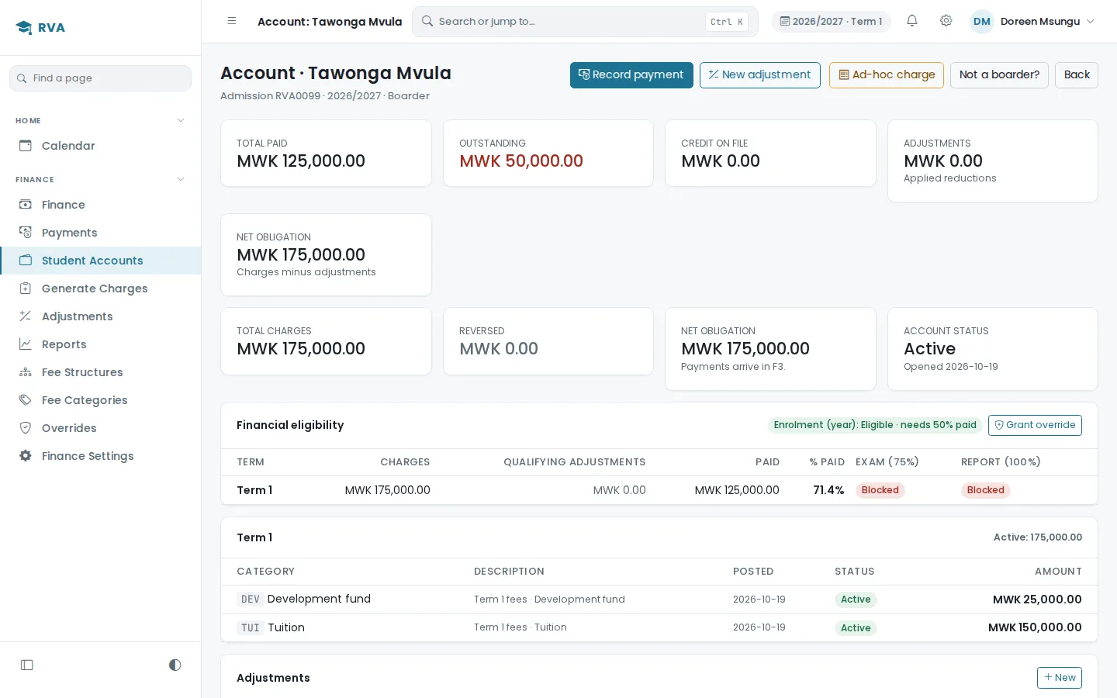Open the Doreen Msungu user dropdown

pos(1033,22)
